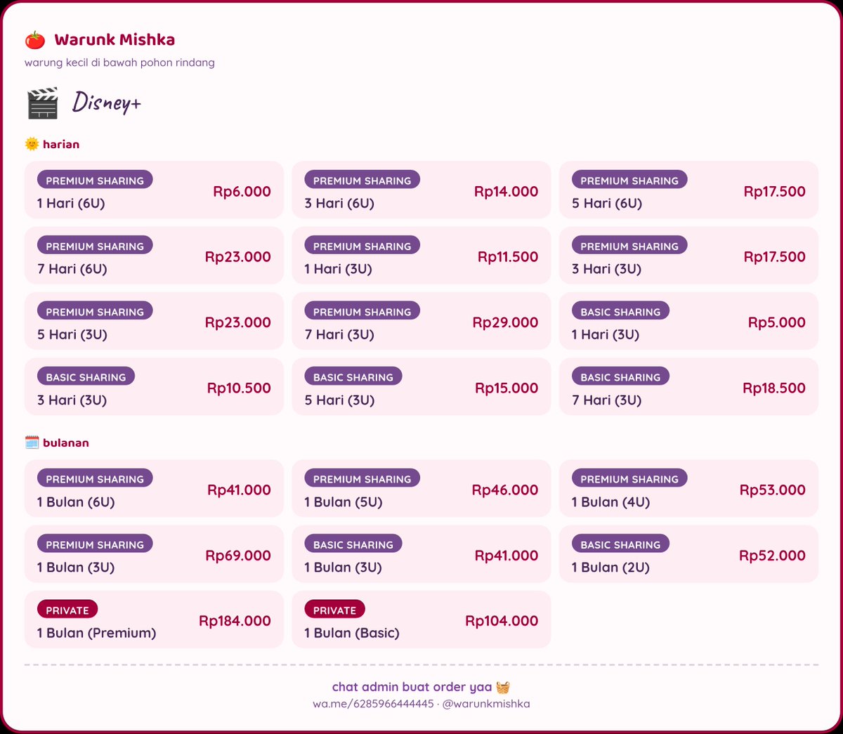Viewport: 843px width, 734px height.
Task: Click Rp23.000 price on Premium 5 Hari (3U)
Action: (x=237, y=322)
